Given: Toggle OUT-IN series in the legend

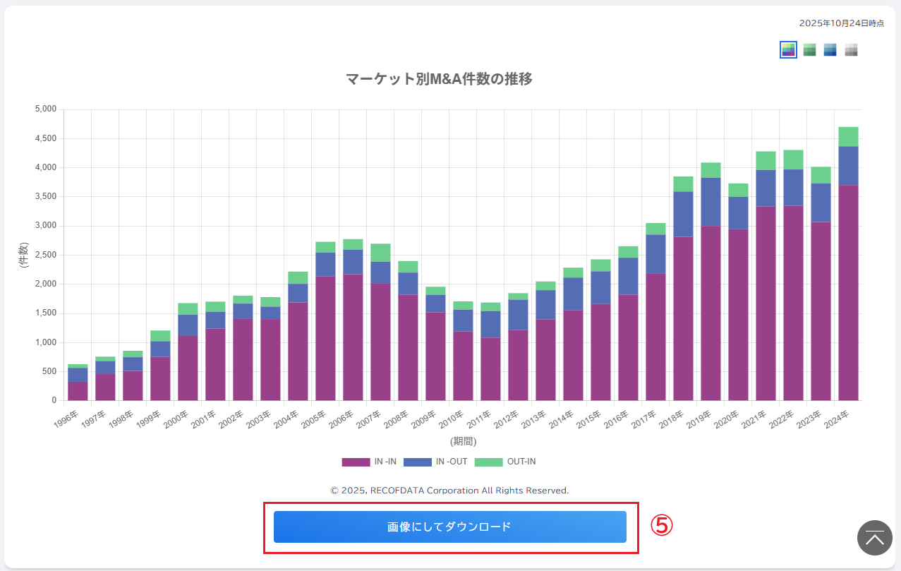Looking at the screenshot, I should coord(521,462).
